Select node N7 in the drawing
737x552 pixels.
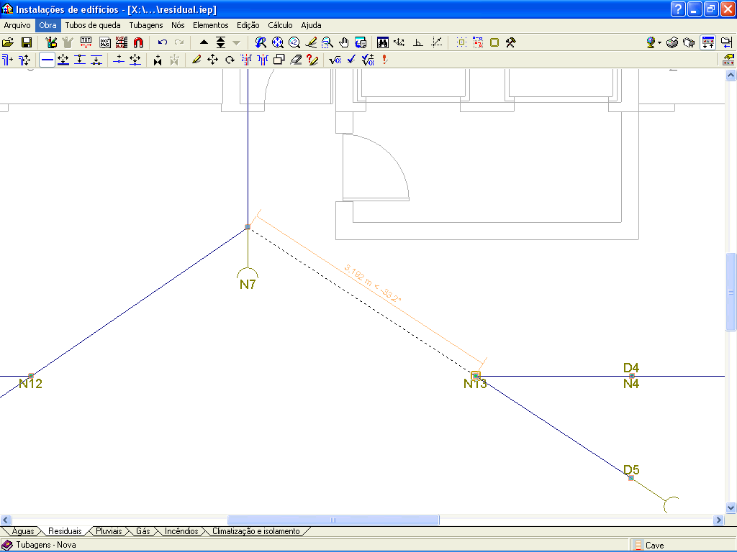click(x=248, y=284)
